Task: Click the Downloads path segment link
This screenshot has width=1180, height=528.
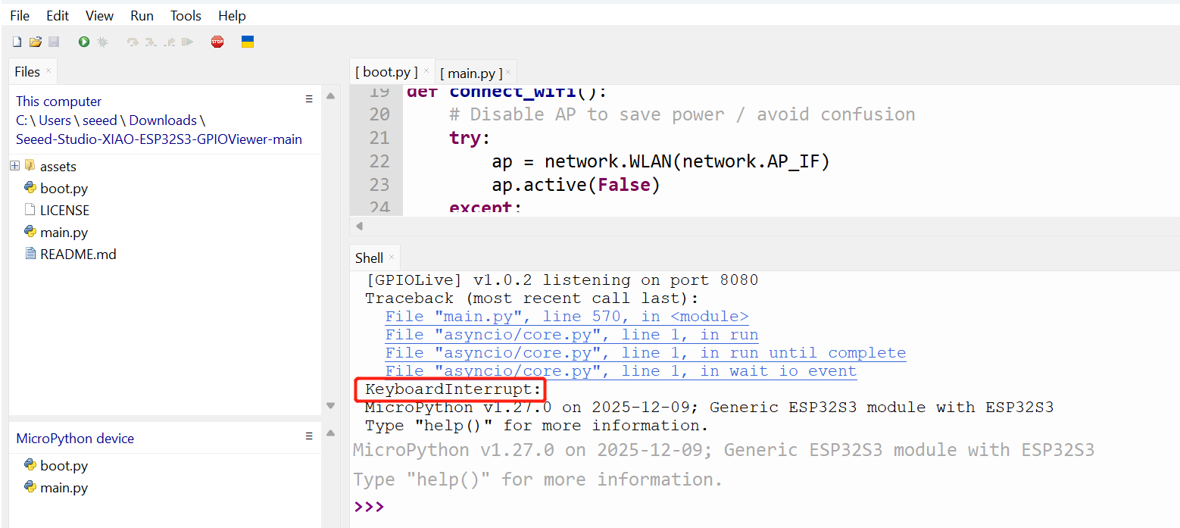Action: pyautogui.click(x=163, y=120)
